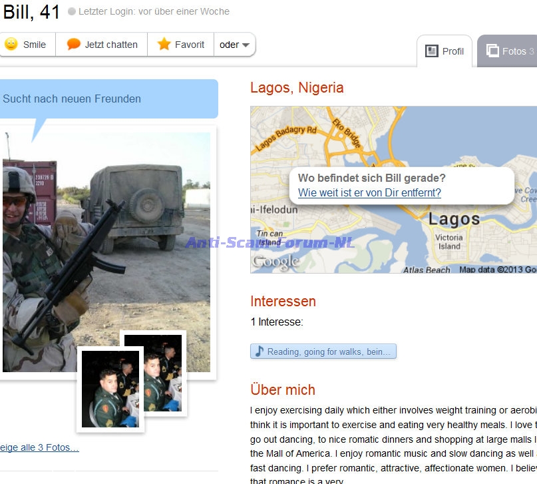Screen dimensions: 537x484
Task: Add Bill as Favorit
Action: tap(180, 45)
